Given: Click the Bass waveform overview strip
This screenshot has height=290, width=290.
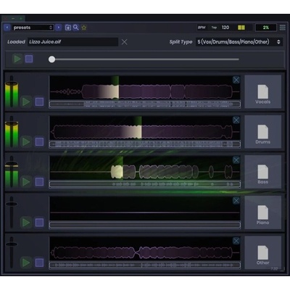Looking at the screenshot, I should click(145, 184).
